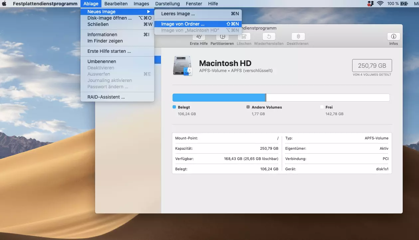
Task: Click the Löschen toolbar icon
Action: tap(244, 37)
